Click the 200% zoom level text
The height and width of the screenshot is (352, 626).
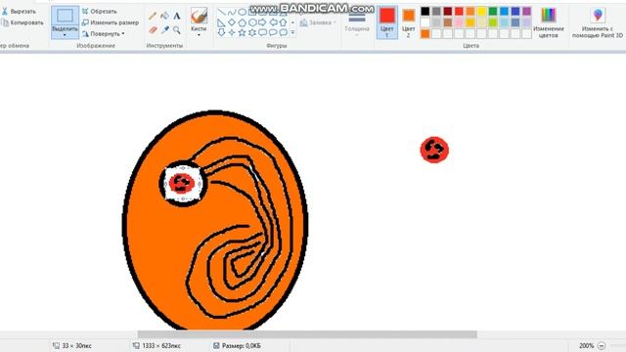586,345
